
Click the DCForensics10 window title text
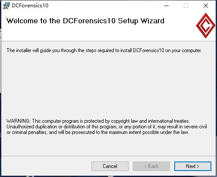click(x=30, y=6)
